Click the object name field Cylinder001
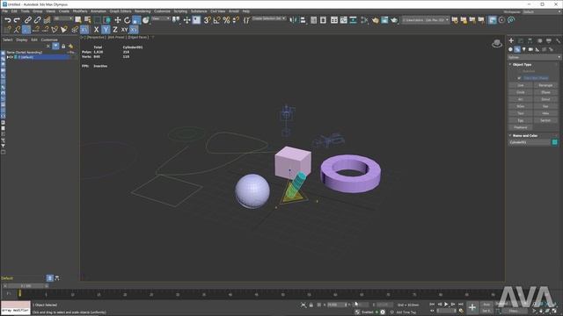563x316 pixels. (530, 142)
